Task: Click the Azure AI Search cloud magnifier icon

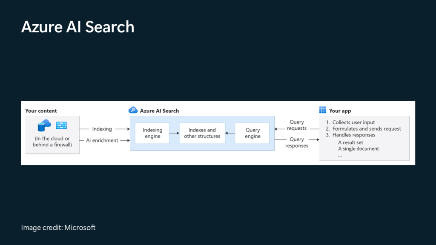Action: click(x=133, y=110)
